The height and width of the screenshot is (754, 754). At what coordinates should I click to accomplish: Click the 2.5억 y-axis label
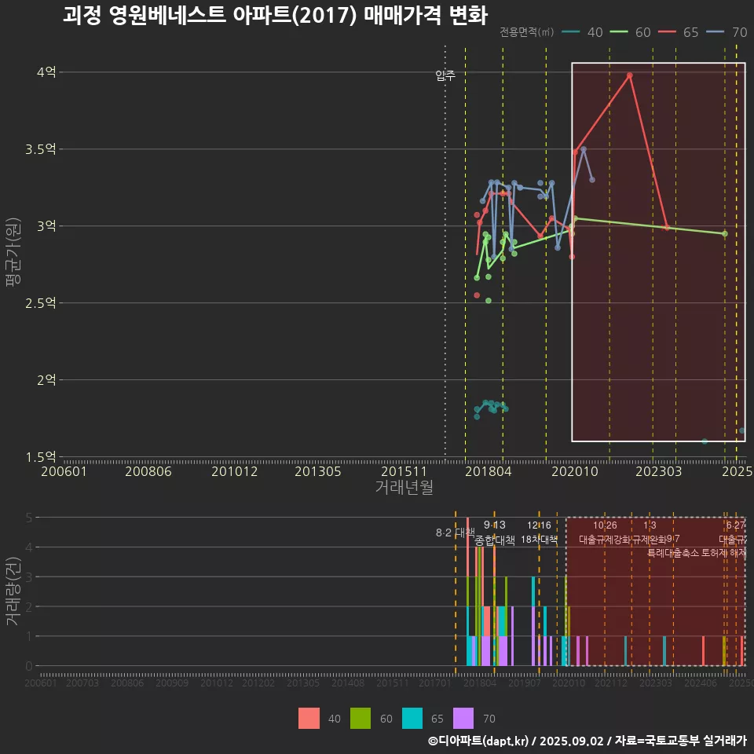(x=41, y=303)
